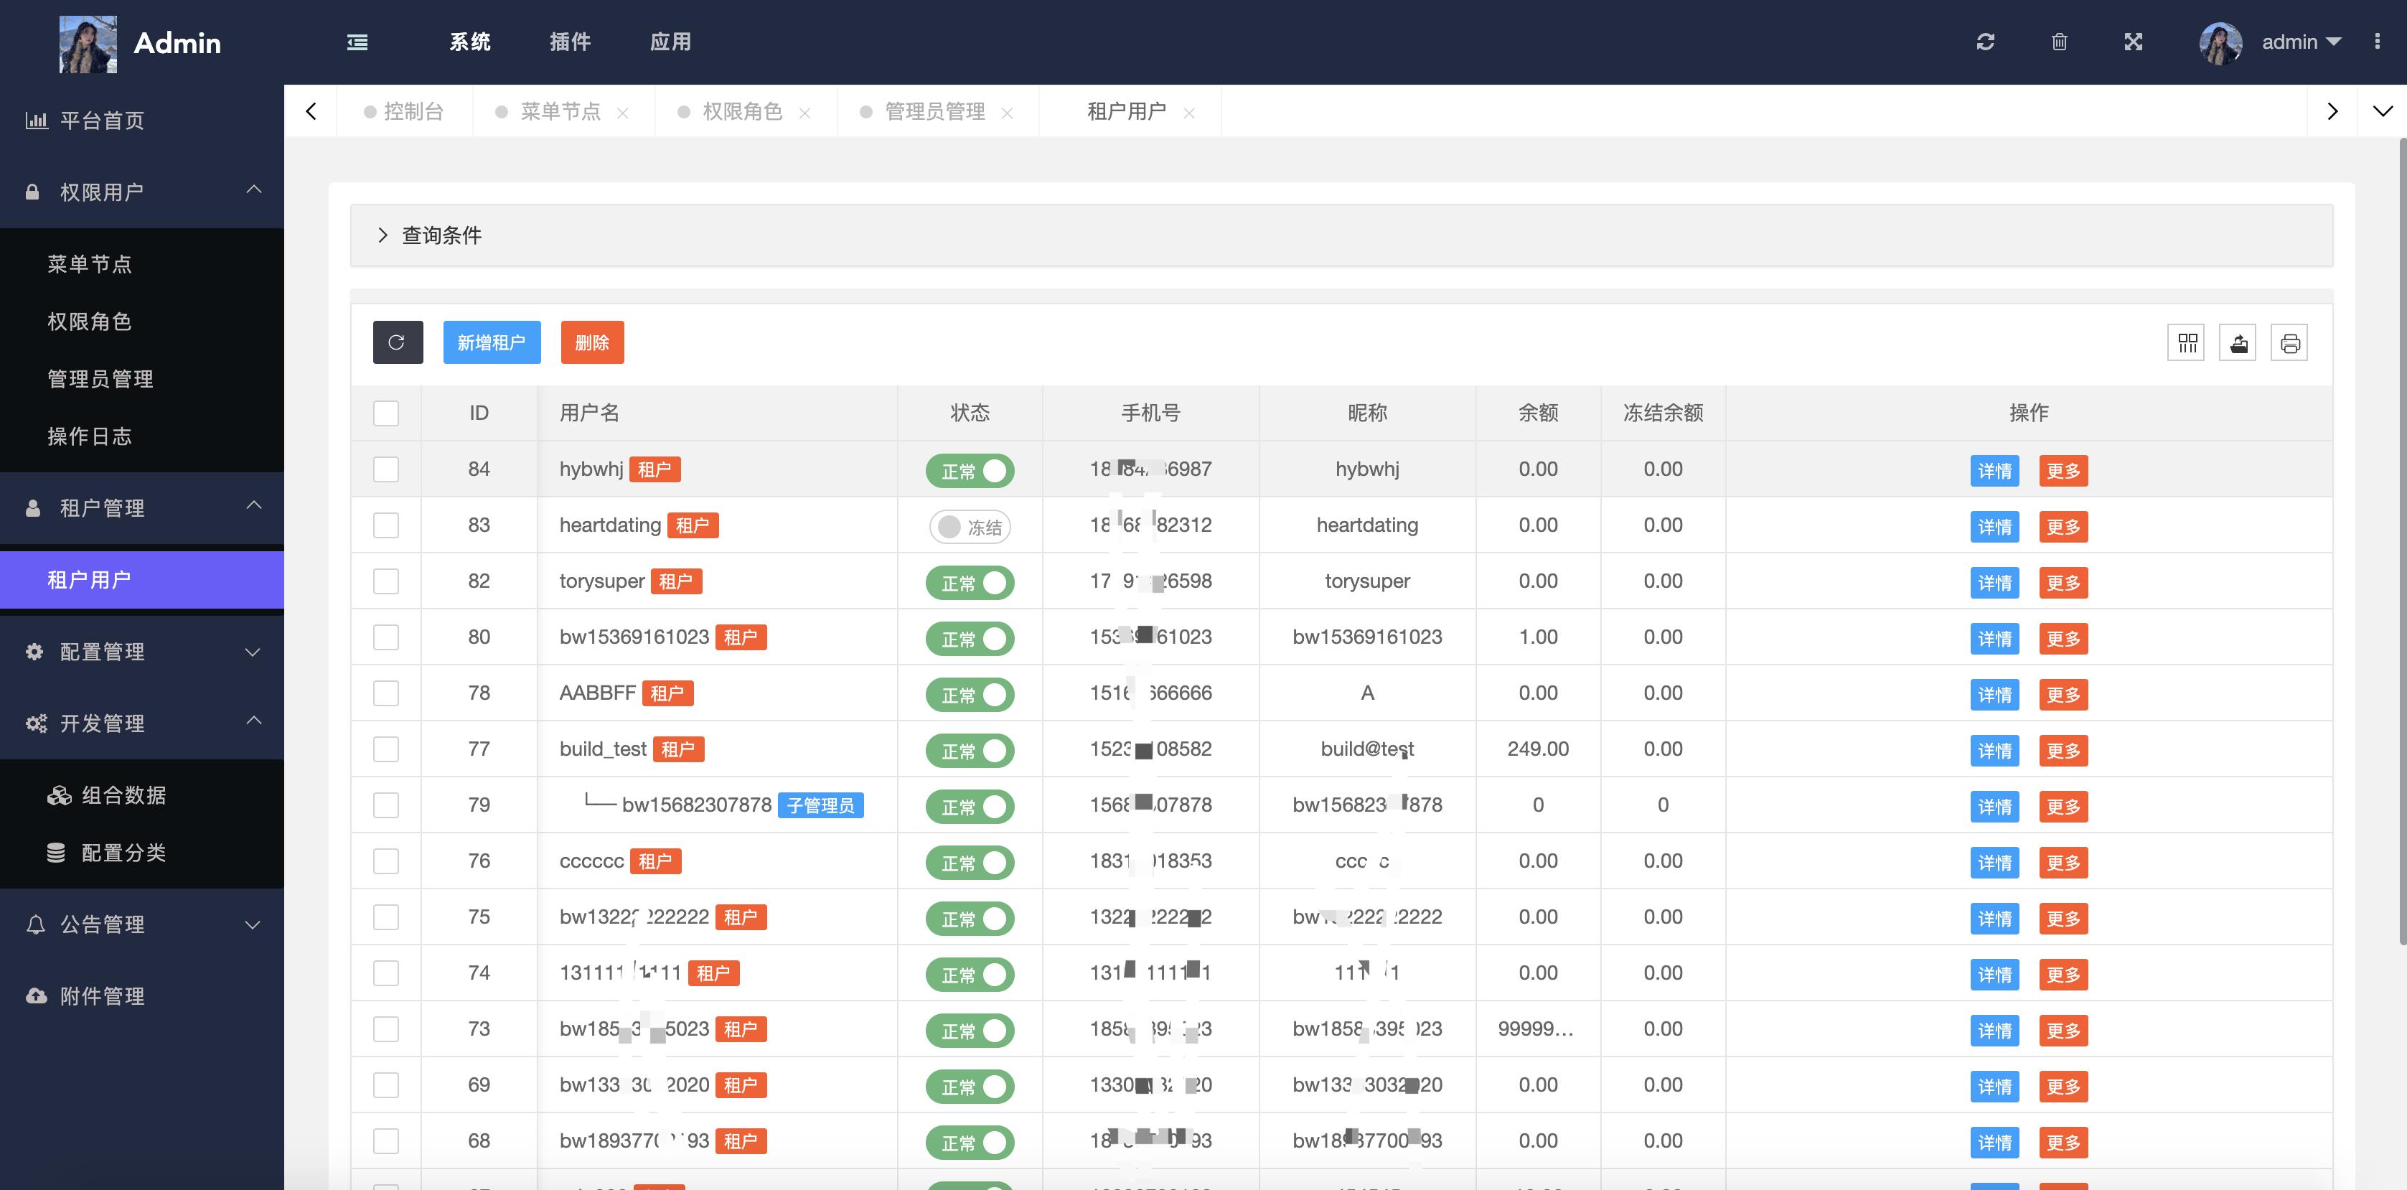Viewport: 2407px width, 1190px height.
Task: Open 详情 for user build_test
Action: click(x=1995, y=751)
